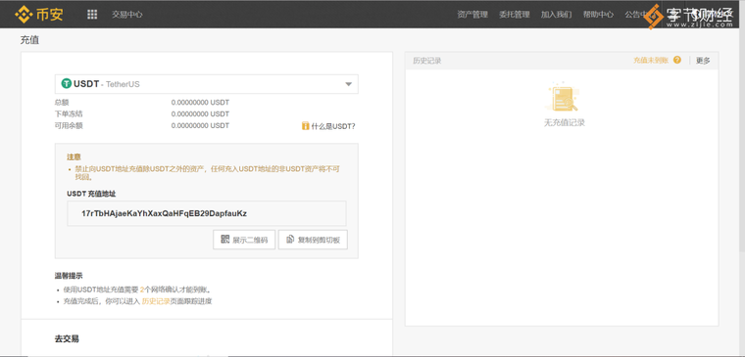The height and width of the screenshot is (357, 745).
Task: Click 展示二维码 button
Action: click(244, 240)
